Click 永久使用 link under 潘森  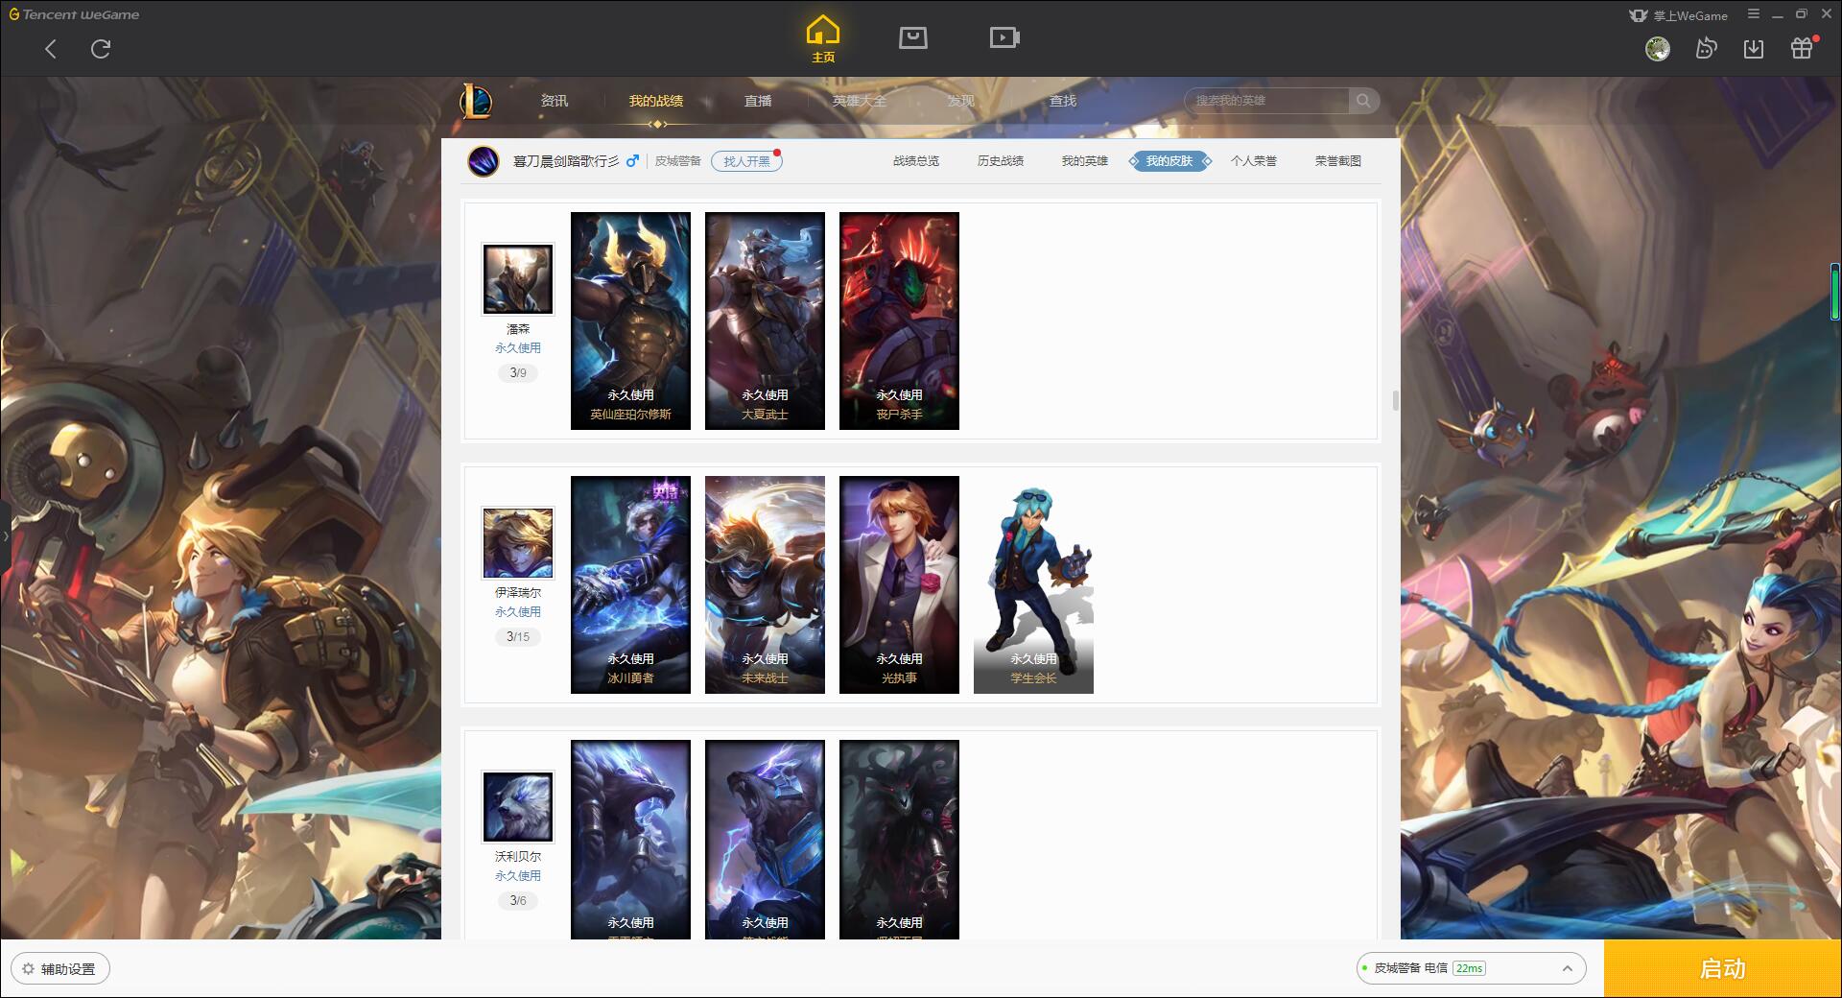tap(518, 348)
